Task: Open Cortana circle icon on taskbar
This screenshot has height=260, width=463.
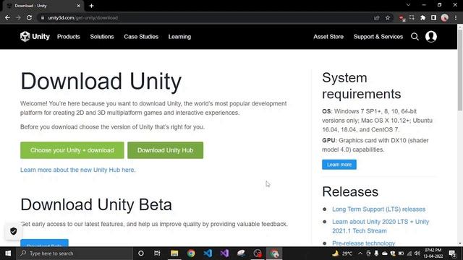Action: coord(141,253)
